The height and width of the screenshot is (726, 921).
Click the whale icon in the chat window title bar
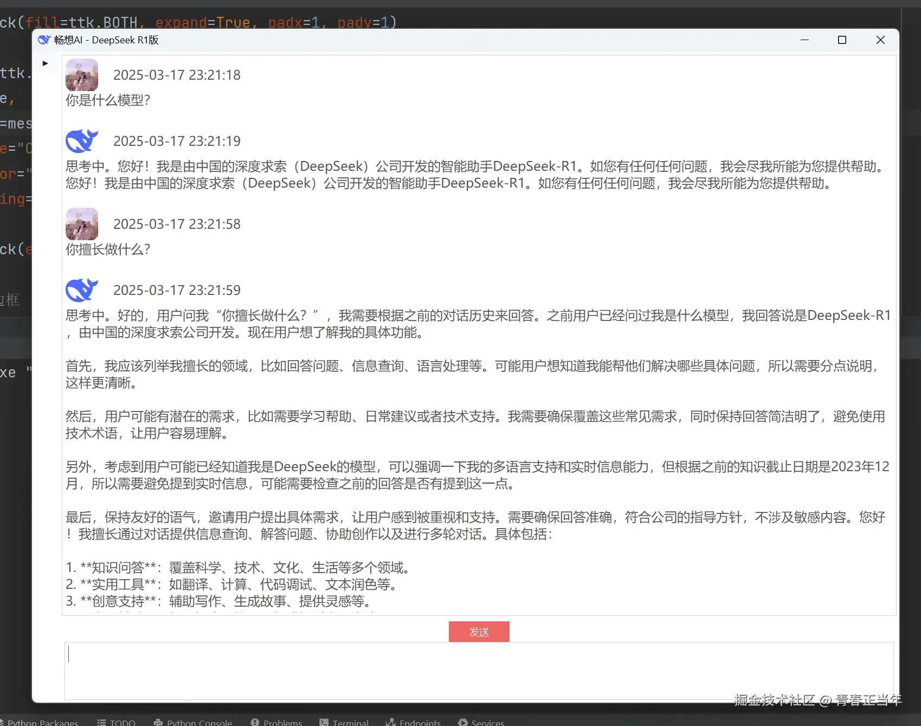click(44, 40)
